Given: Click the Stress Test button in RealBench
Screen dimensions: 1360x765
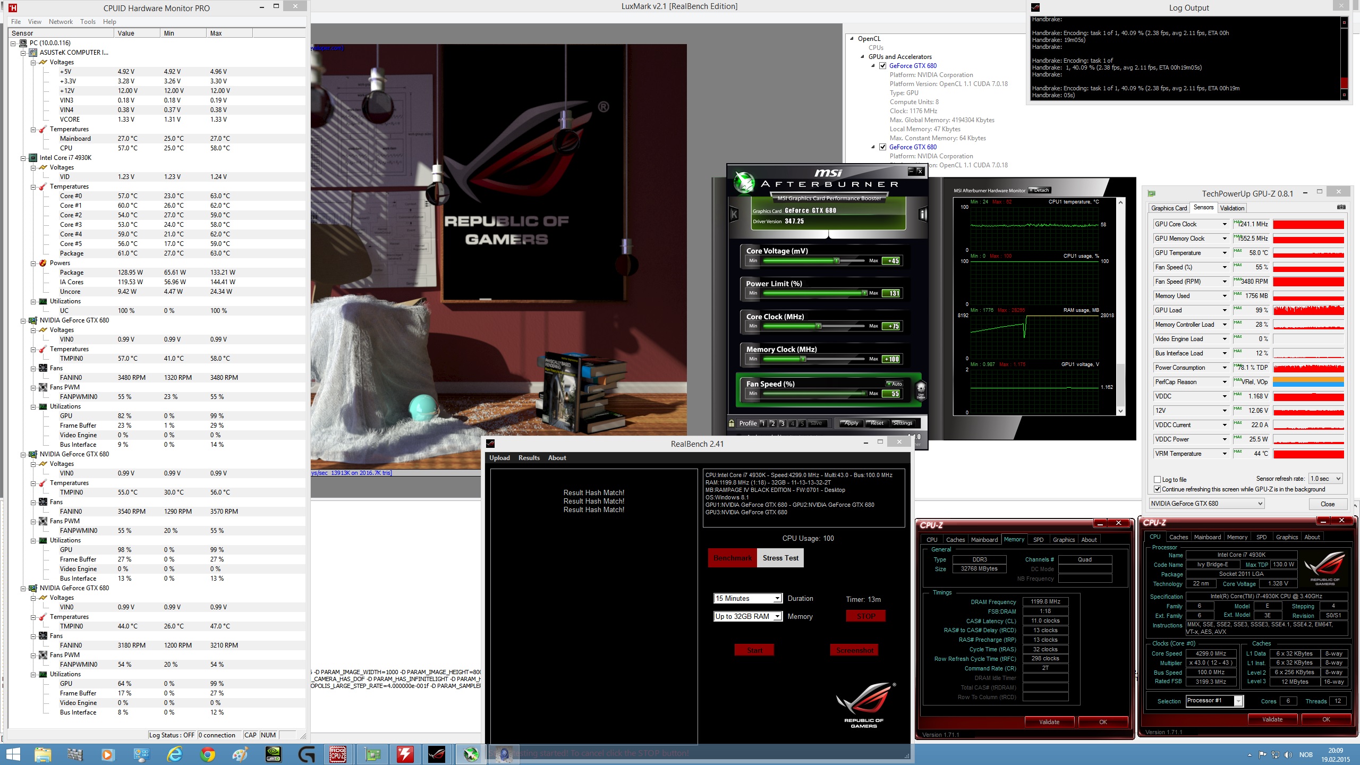Looking at the screenshot, I should click(780, 558).
